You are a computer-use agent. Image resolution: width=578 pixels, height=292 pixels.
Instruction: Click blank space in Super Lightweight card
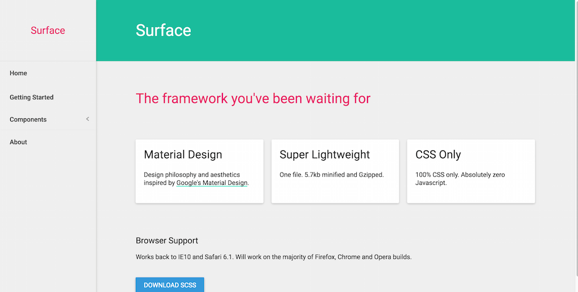tap(335, 192)
